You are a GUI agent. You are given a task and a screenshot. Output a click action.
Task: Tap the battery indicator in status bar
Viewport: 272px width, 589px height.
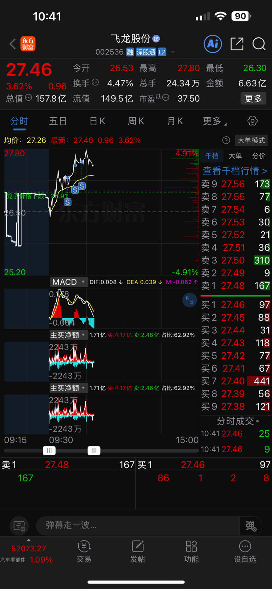click(241, 16)
